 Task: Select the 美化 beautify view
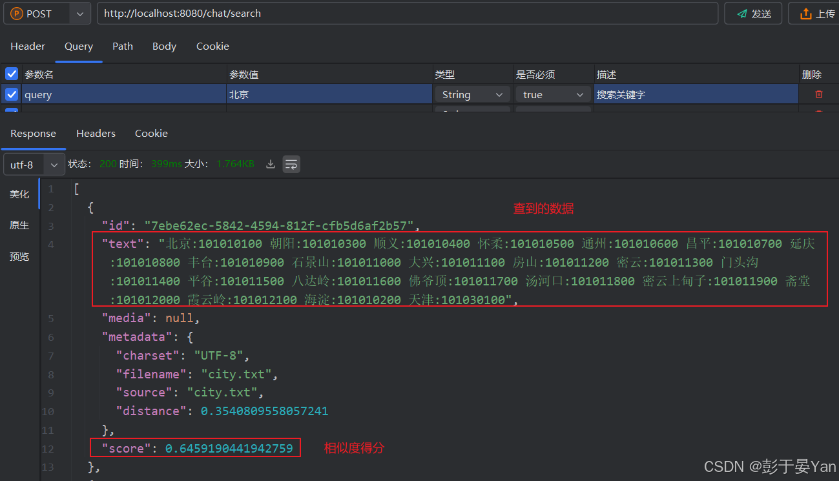click(19, 194)
